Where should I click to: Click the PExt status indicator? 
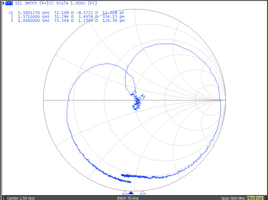coord(252,198)
